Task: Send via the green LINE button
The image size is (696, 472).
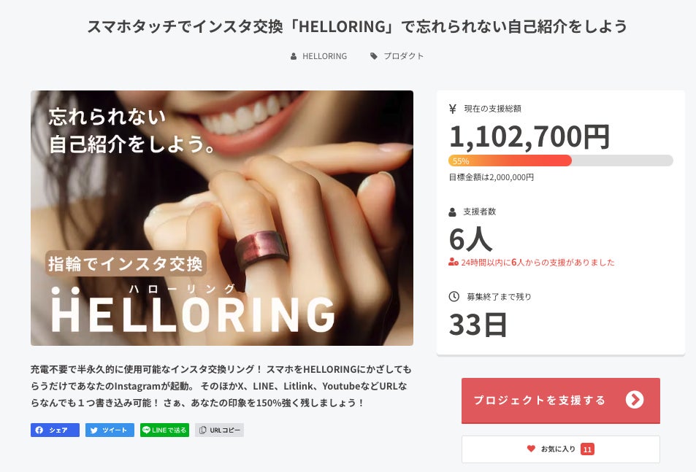Action: pos(164,430)
